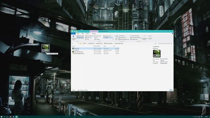Screen dimensions: 210x118
Task: Click Control Panel Client in breadcrumb
Action: point(119,44)
